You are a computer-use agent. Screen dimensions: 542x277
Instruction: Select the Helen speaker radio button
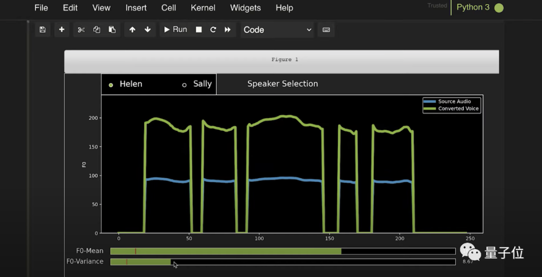[x=111, y=85]
